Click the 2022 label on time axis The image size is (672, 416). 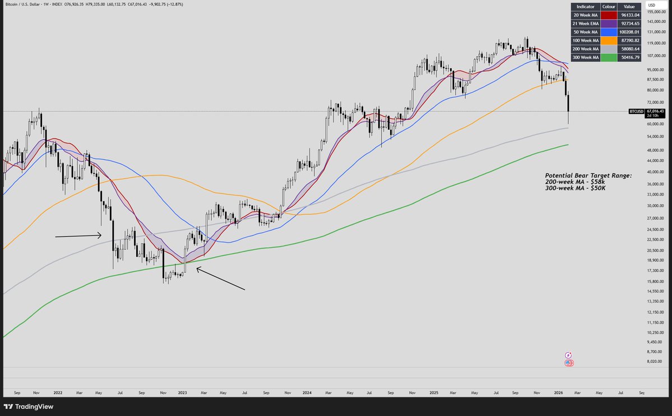point(58,393)
